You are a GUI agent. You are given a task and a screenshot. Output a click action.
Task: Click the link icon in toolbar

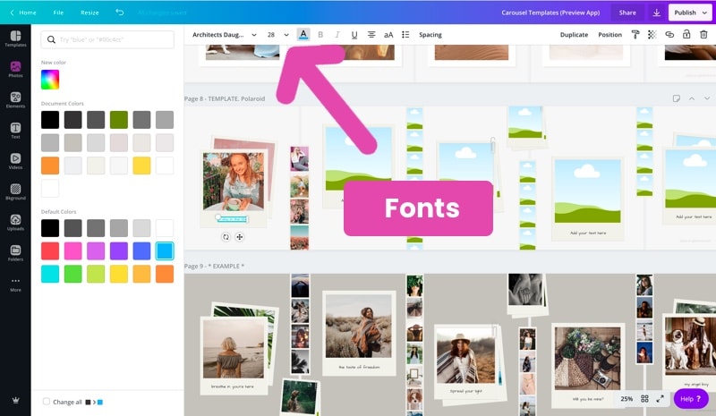point(669,35)
